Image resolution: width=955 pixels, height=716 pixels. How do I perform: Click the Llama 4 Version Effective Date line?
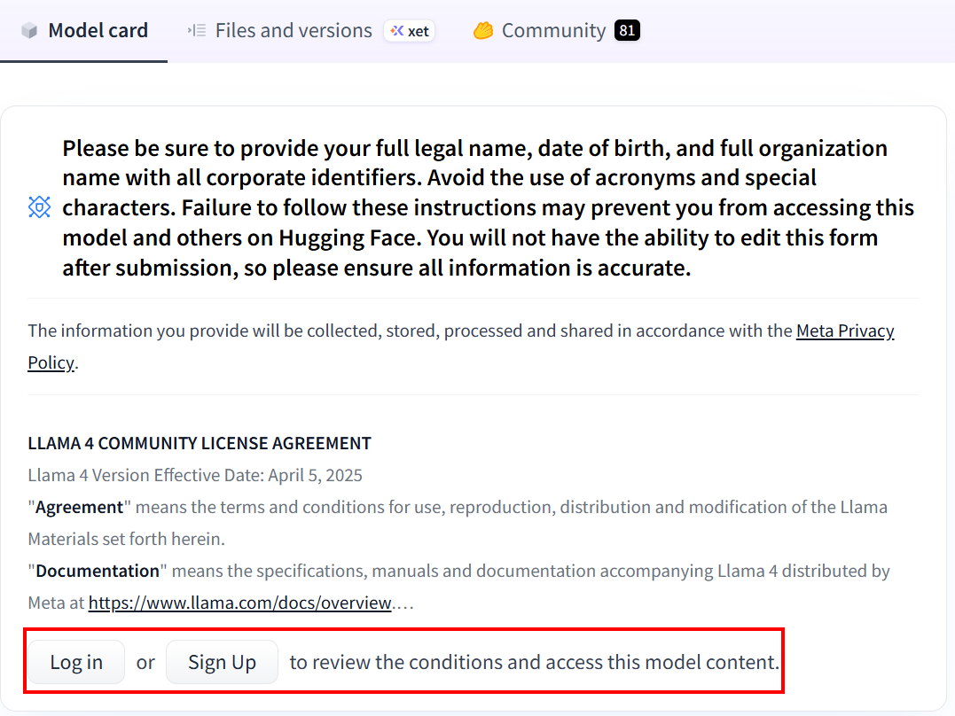click(195, 475)
